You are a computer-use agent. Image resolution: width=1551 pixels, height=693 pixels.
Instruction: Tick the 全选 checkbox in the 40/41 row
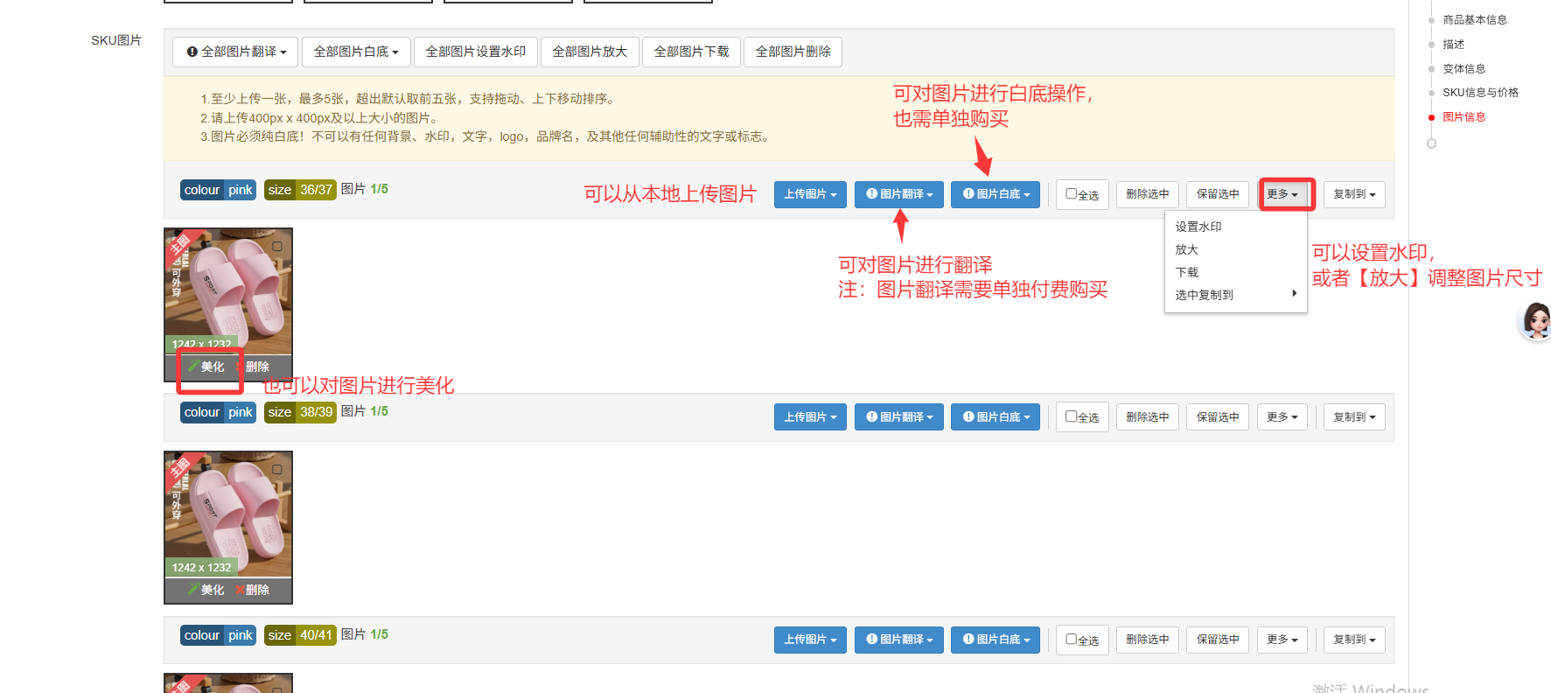pyautogui.click(x=1071, y=640)
